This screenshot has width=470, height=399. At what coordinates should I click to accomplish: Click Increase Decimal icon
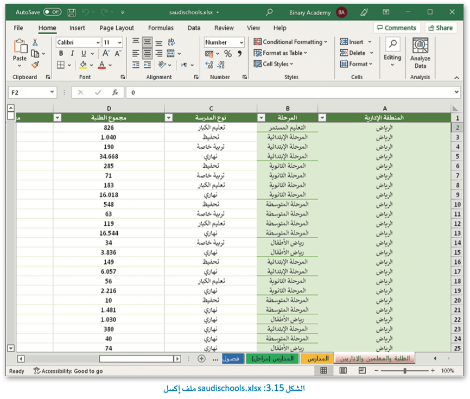pos(209,65)
